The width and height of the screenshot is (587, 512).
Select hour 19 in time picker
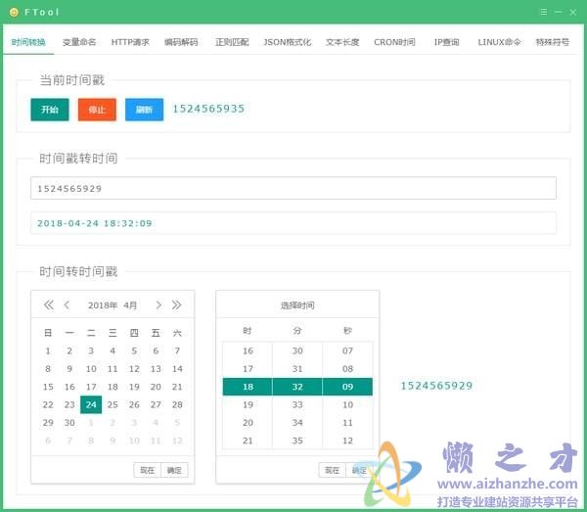pyautogui.click(x=248, y=404)
